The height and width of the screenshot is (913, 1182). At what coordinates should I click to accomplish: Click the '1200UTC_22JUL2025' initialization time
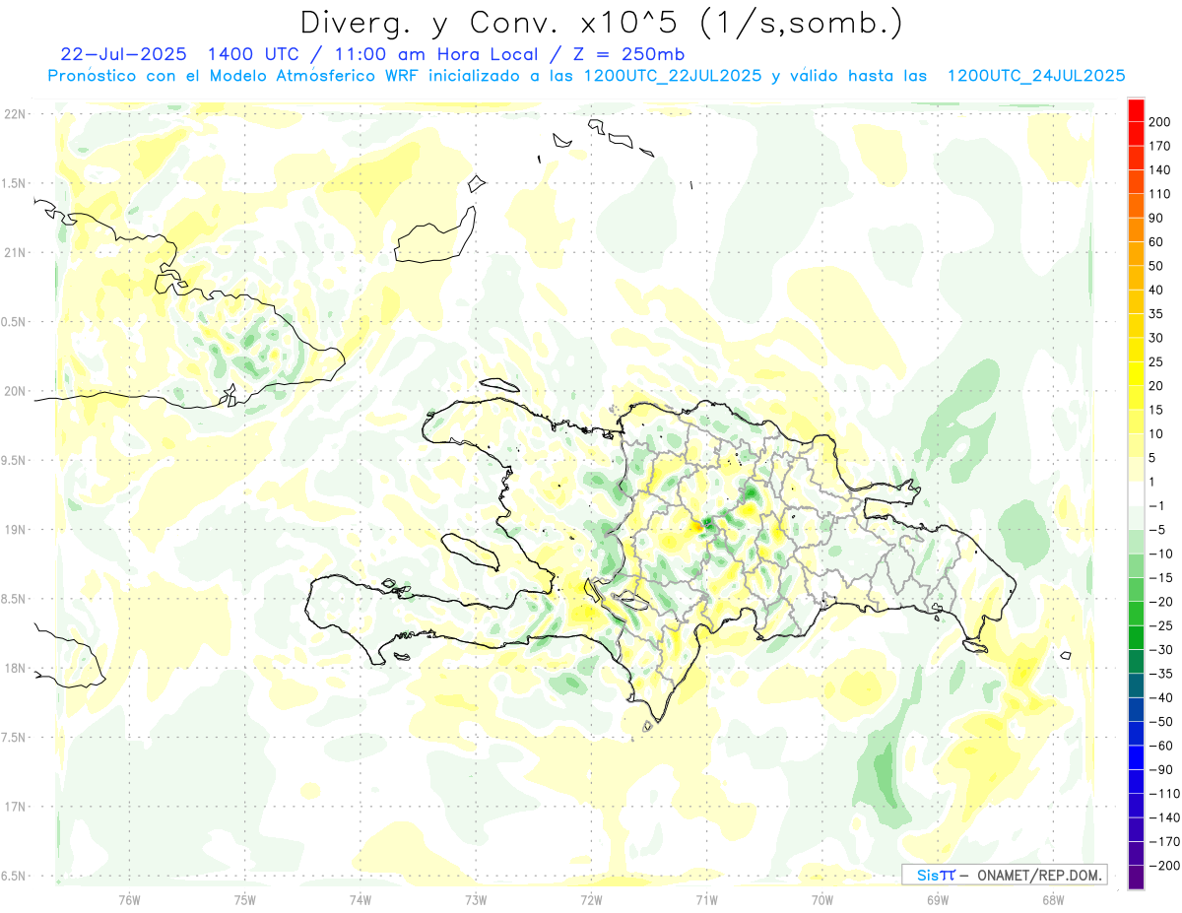click(x=673, y=76)
